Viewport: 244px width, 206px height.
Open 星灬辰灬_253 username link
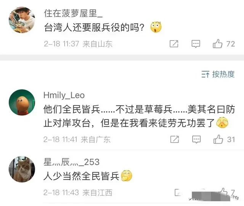click(x=71, y=162)
